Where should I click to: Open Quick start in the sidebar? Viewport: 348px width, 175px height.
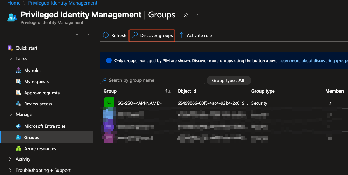click(x=27, y=48)
